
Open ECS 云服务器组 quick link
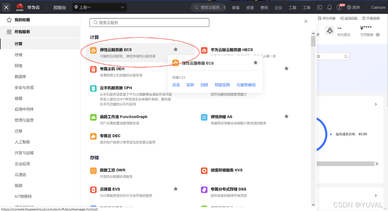pyautogui.click(x=246, y=85)
